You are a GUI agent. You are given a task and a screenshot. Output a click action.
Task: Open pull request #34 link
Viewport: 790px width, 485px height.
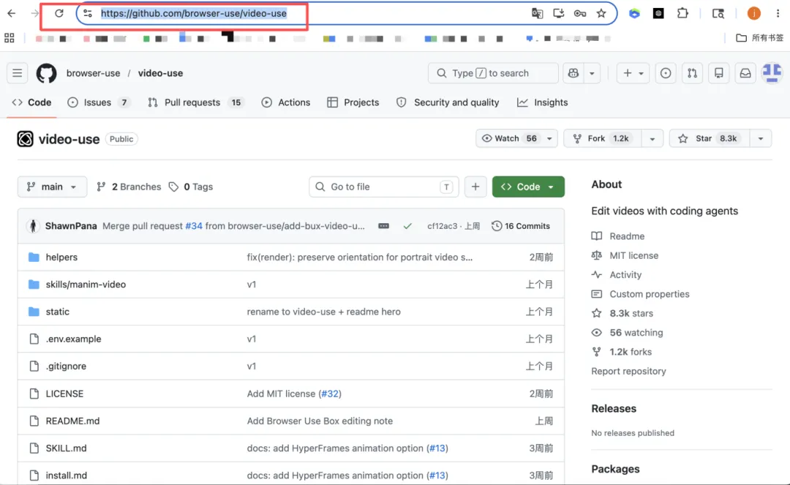click(x=193, y=226)
